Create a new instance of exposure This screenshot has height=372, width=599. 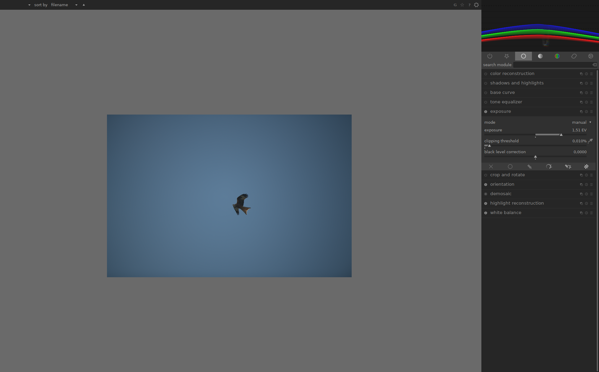(581, 112)
